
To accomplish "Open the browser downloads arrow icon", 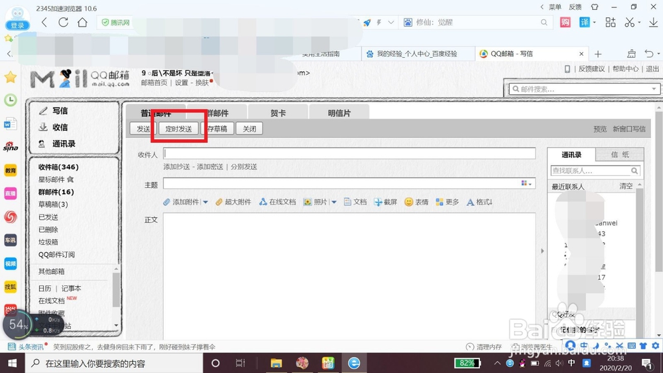I will click(653, 23).
